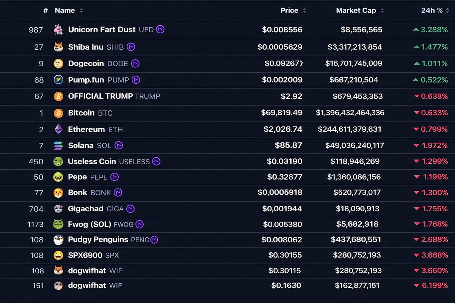Click the Pudgy Penguins logo
Image resolution: width=455 pixels, height=303 pixels.
point(58,240)
